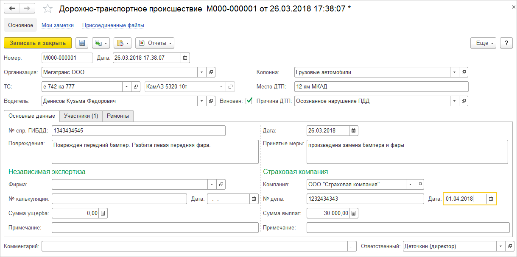The width and height of the screenshot is (517, 257).
Task: Switch to the Ремонты tab
Action: (118, 116)
